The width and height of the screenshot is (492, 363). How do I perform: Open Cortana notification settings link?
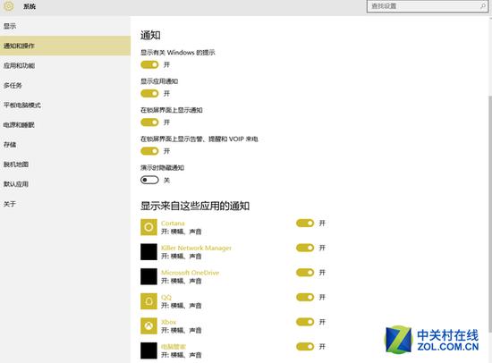click(173, 223)
